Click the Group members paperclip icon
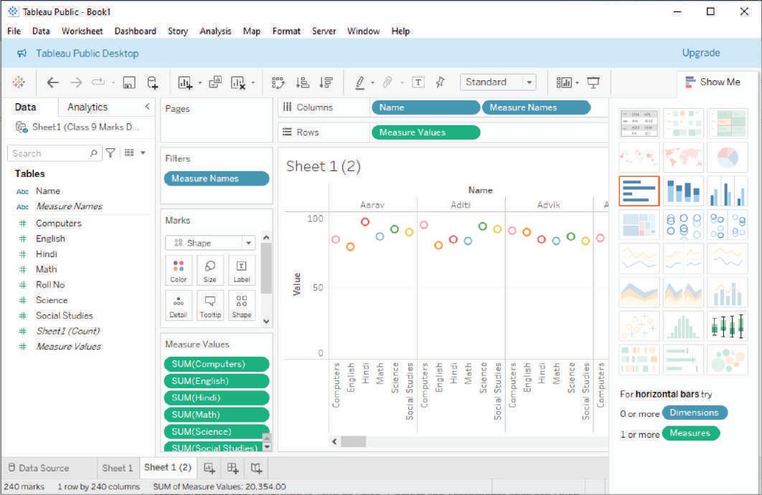Image resolution: width=762 pixels, height=495 pixels. pos(387,82)
